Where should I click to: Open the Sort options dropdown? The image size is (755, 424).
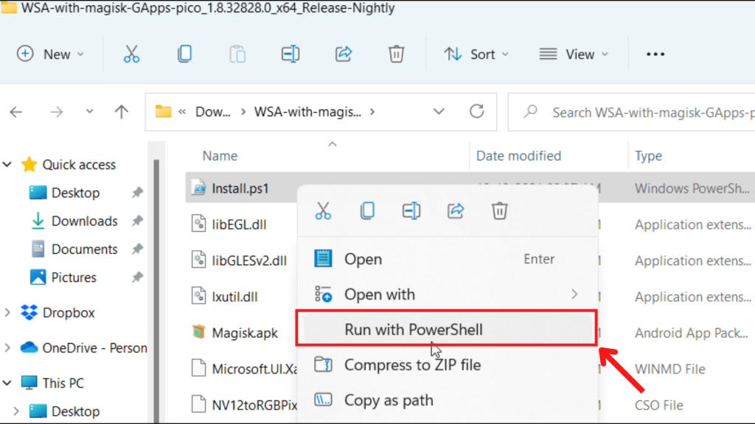coord(476,54)
